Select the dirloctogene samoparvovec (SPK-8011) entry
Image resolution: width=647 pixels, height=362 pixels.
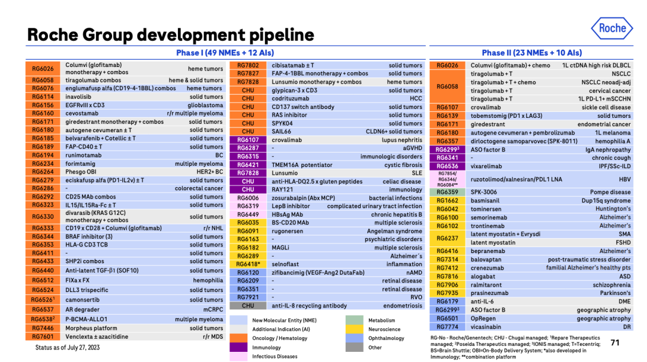524,141
